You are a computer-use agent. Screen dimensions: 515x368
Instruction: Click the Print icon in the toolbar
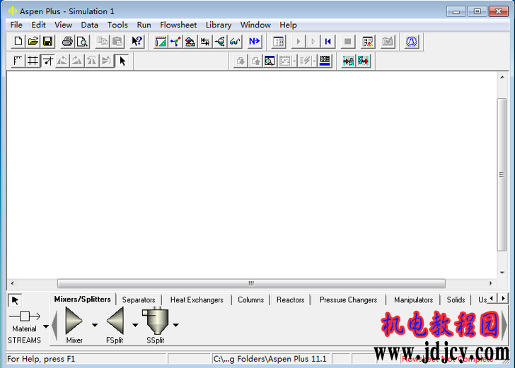(x=67, y=42)
